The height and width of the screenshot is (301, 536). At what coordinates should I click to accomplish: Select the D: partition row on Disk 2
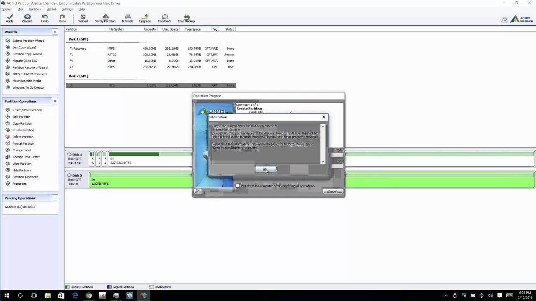pos(151,85)
